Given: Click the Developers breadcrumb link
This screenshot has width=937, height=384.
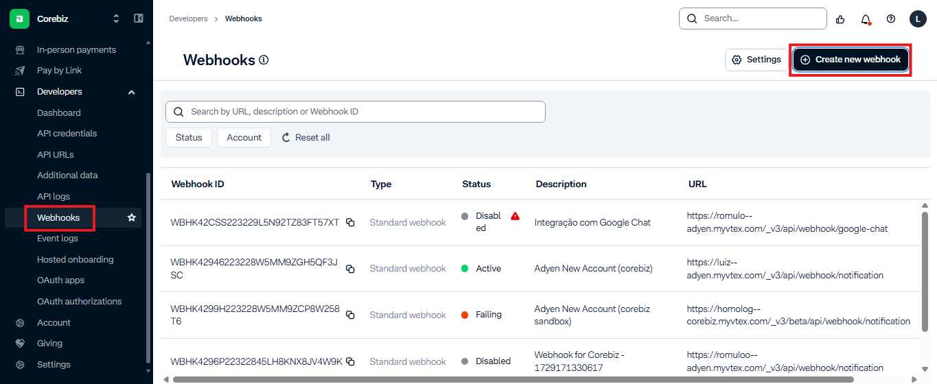Looking at the screenshot, I should (188, 19).
